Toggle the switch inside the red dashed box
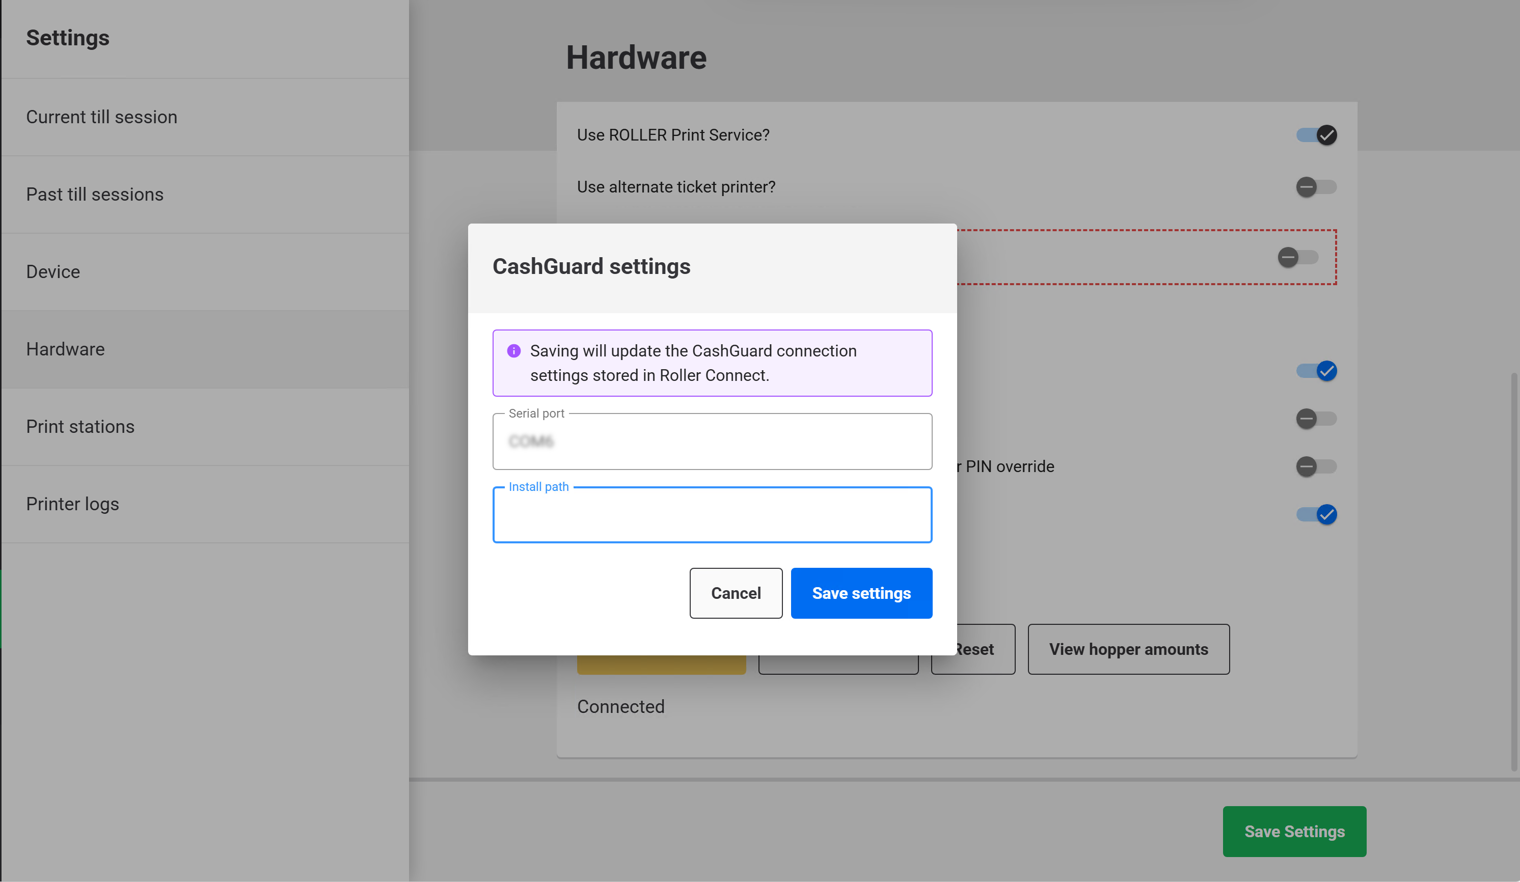Image resolution: width=1520 pixels, height=882 pixels. coord(1298,258)
